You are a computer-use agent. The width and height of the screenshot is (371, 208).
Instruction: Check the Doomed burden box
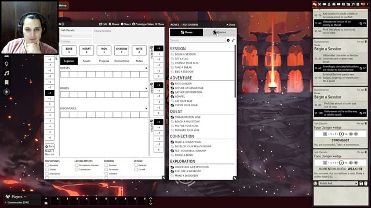[106, 165]
